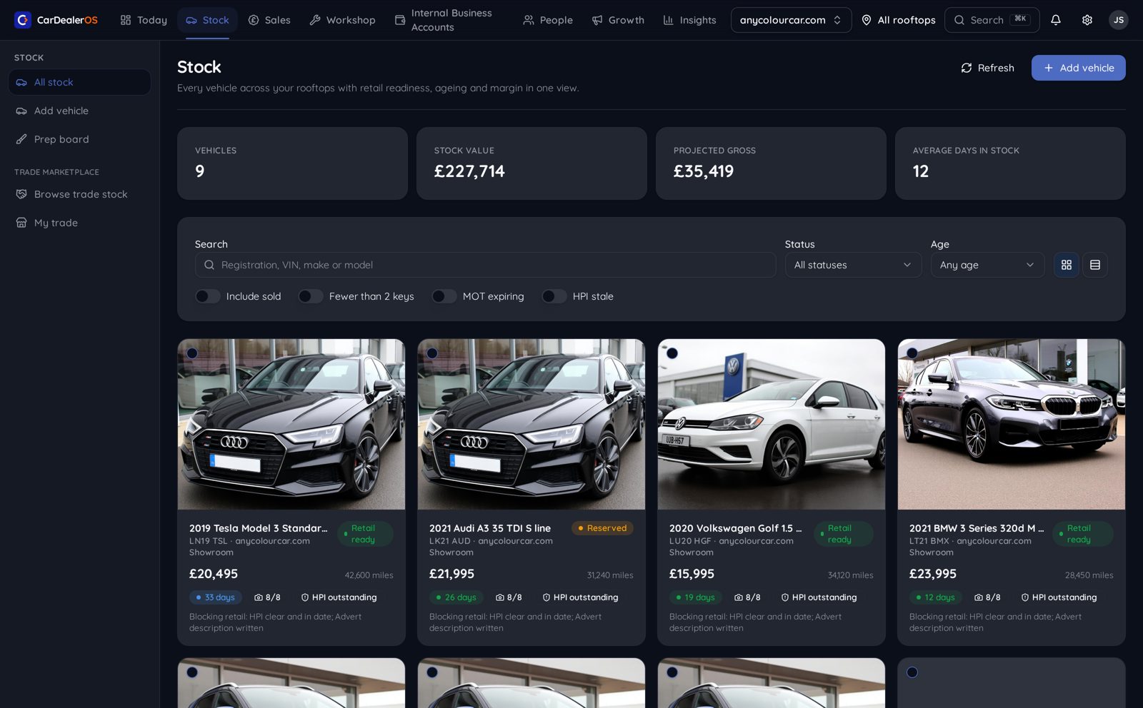Open My trade in the sidebar

(x=79, y=223)
